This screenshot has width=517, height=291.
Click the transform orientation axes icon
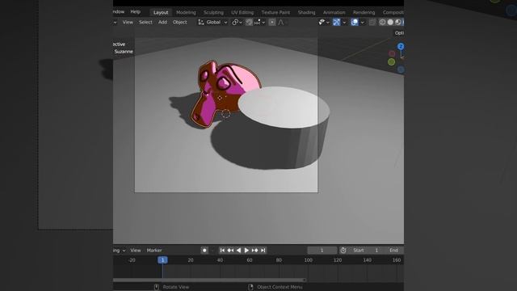[201, 22]
